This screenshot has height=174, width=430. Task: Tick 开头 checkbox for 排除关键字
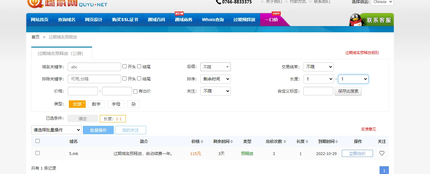coord(125,79)
